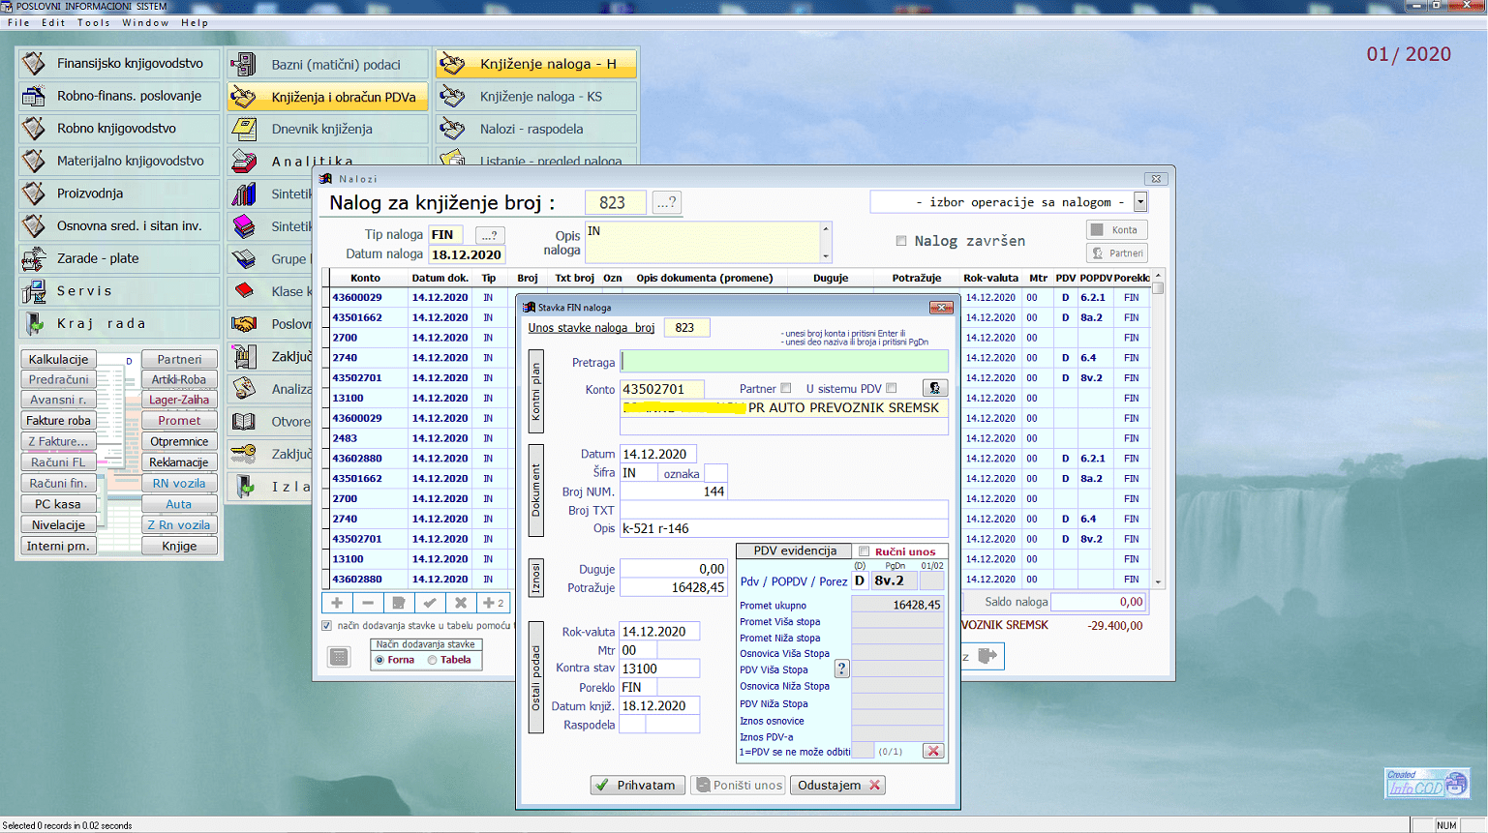Open the calculator icon in Nalozi window
This screenshot has height=833, width=1488.
(x=339, y=657)
